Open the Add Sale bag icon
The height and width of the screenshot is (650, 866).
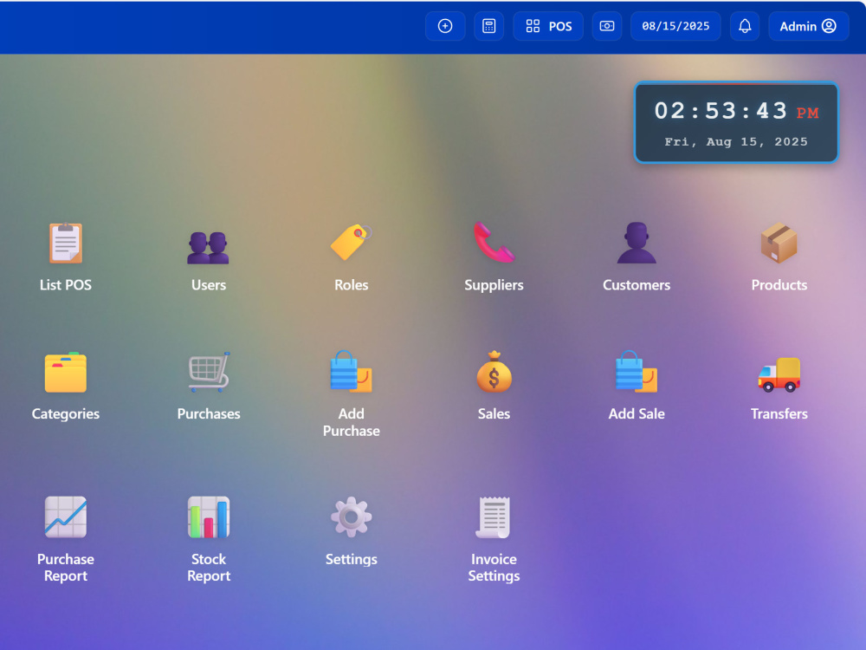tap(637, 372)
